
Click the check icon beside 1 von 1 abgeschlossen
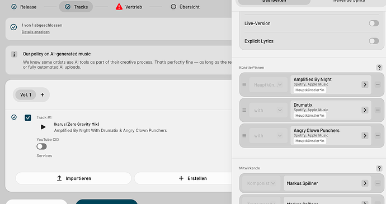click(x=14, y=27)
